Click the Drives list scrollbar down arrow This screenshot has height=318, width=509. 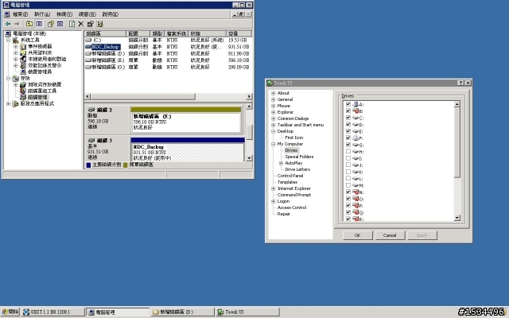[x=457, y=219]
